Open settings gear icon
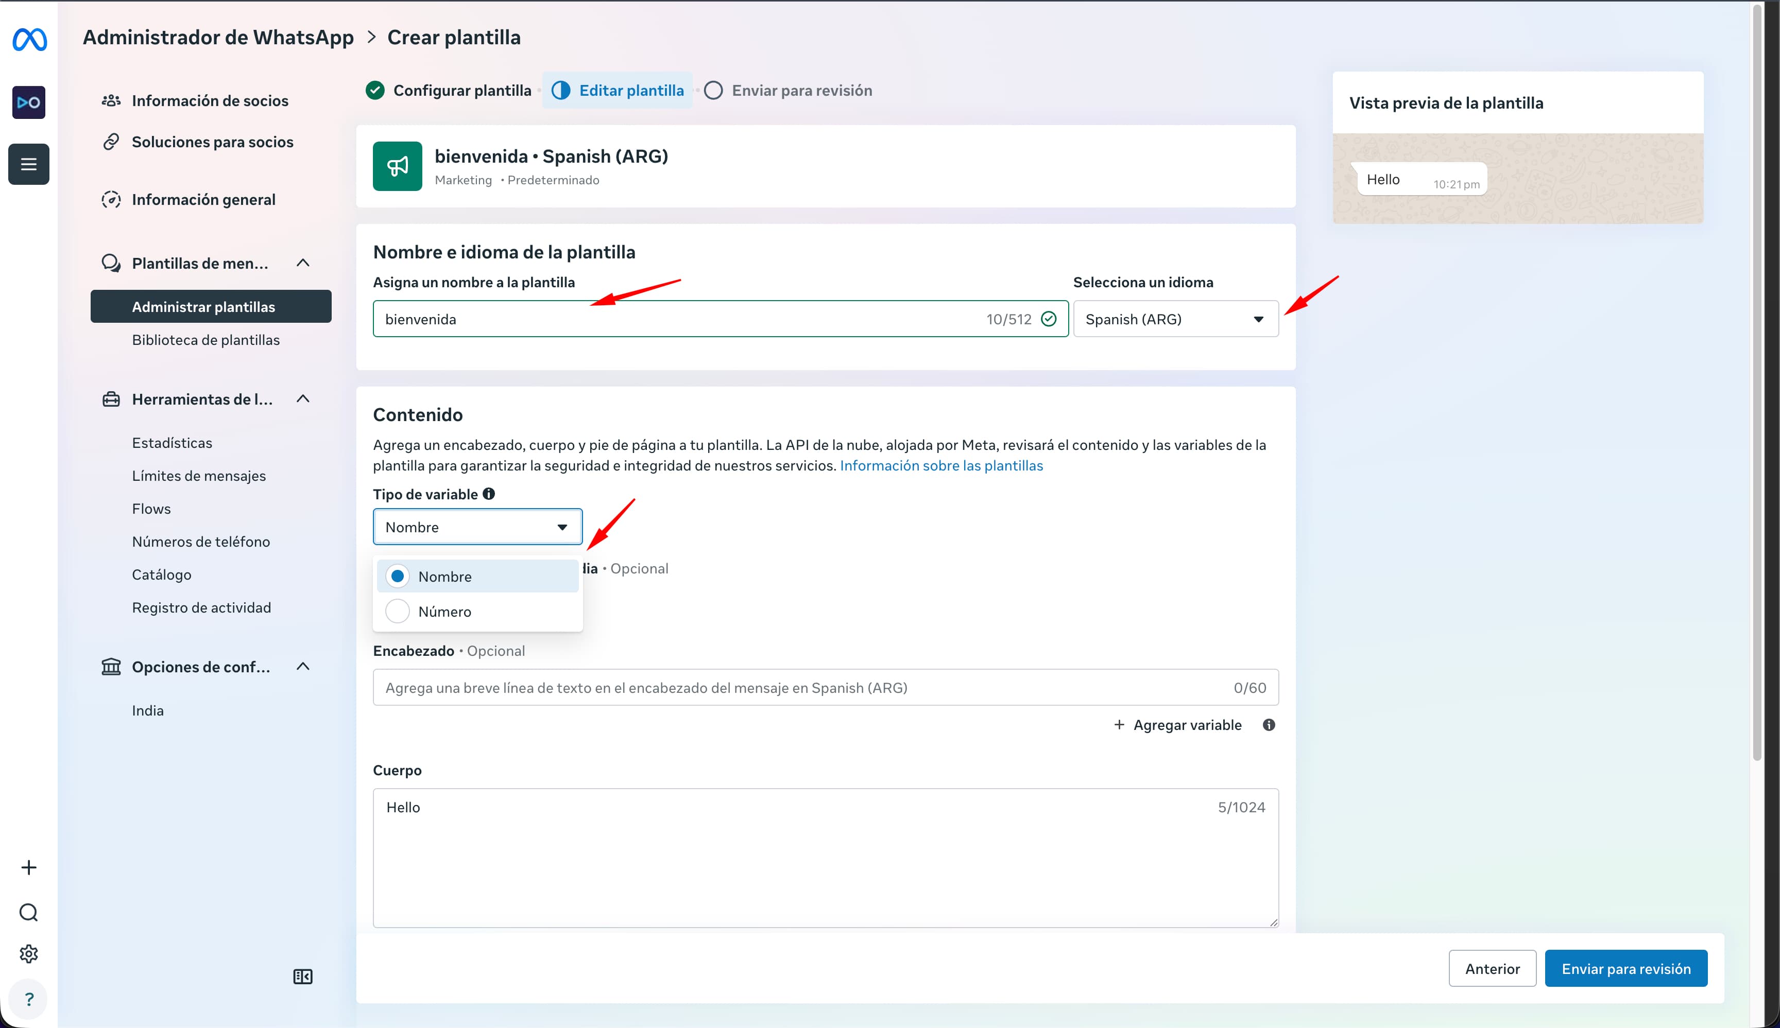Screen dimensions: 1780x1028 click(29, 954)
